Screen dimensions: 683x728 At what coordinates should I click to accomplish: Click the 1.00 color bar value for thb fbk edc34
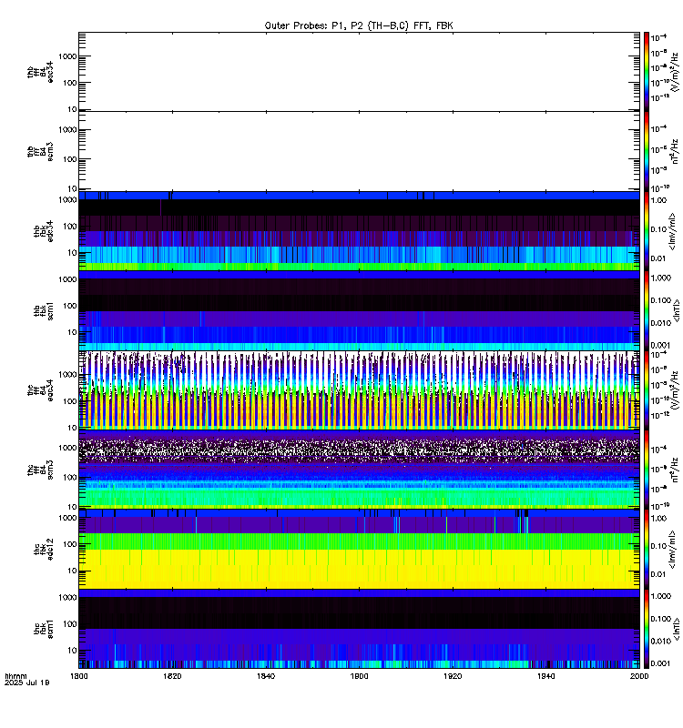658,200
